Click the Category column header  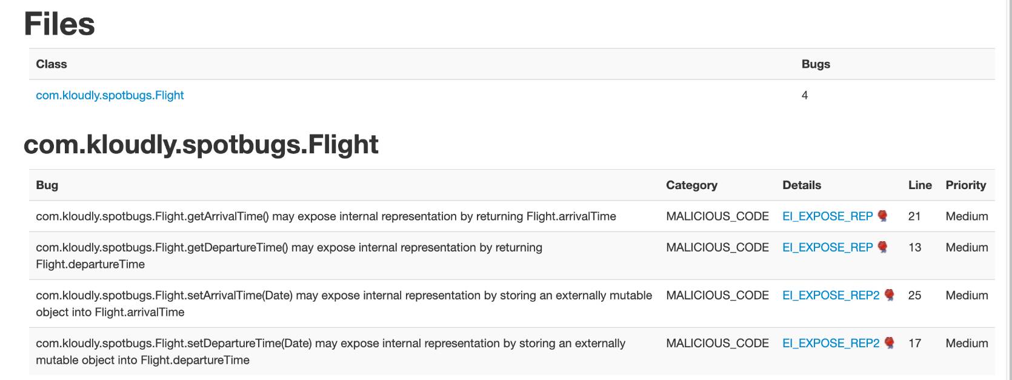click(x=691, y=185)
